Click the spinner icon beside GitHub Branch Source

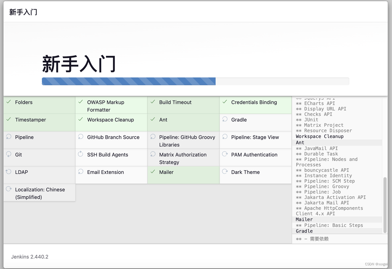[81, 136]
